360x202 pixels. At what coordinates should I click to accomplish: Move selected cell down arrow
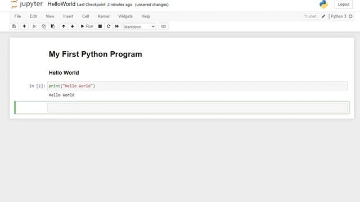tap(73, 26)
